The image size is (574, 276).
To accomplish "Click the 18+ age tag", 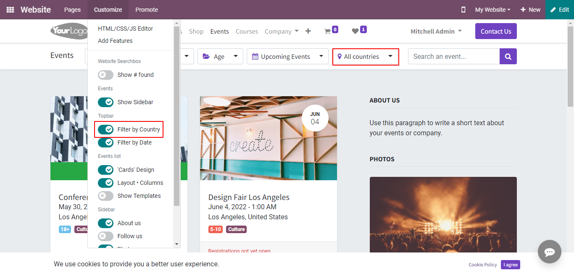I will click(x=65, y=229).
